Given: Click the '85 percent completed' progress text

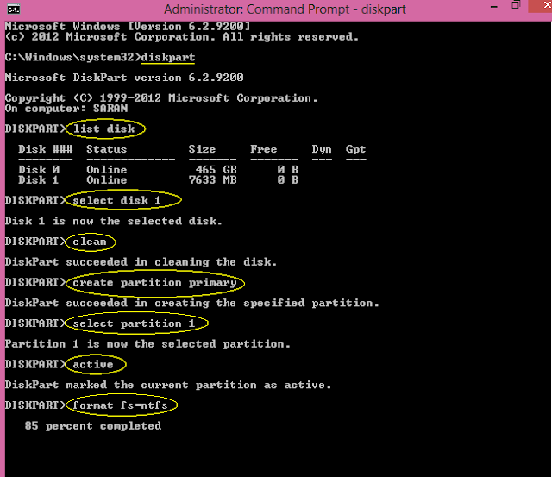Looking at the screenshot, I should coord(93,426).
